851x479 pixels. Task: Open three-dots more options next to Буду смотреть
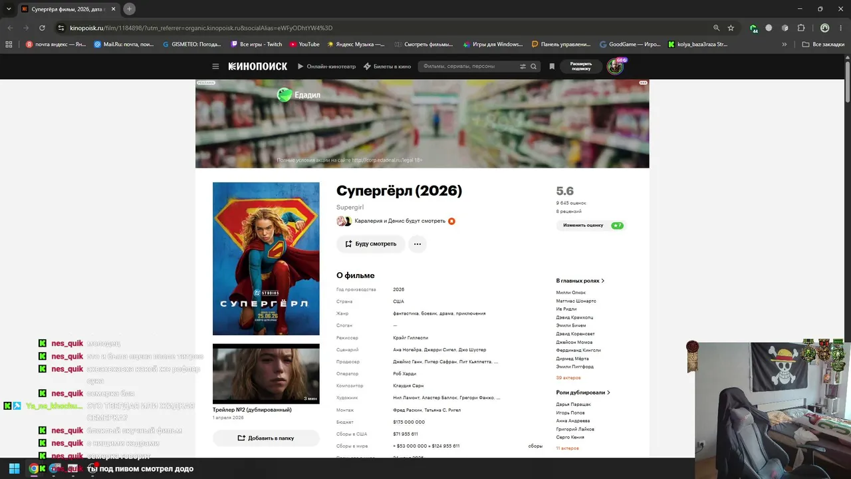click(x=418, y=244)
